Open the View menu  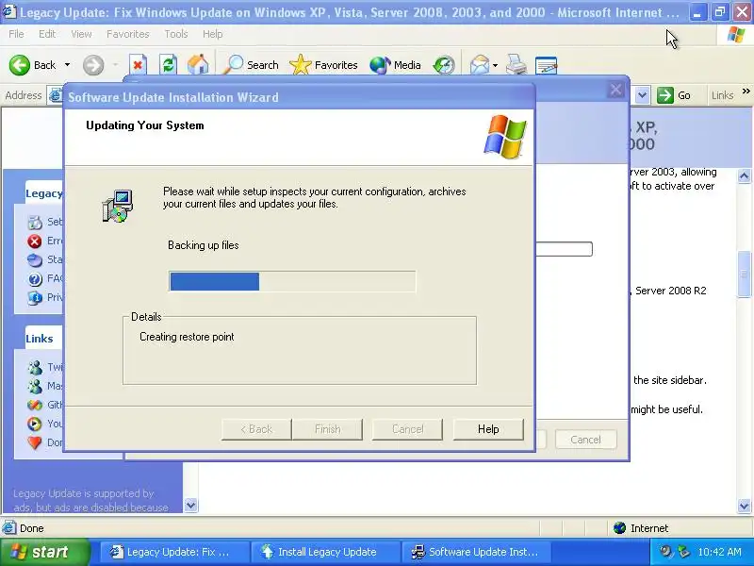81,34
